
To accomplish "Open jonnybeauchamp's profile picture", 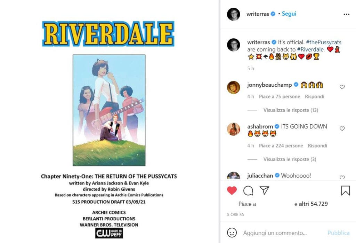I will [x=233, y=87].
